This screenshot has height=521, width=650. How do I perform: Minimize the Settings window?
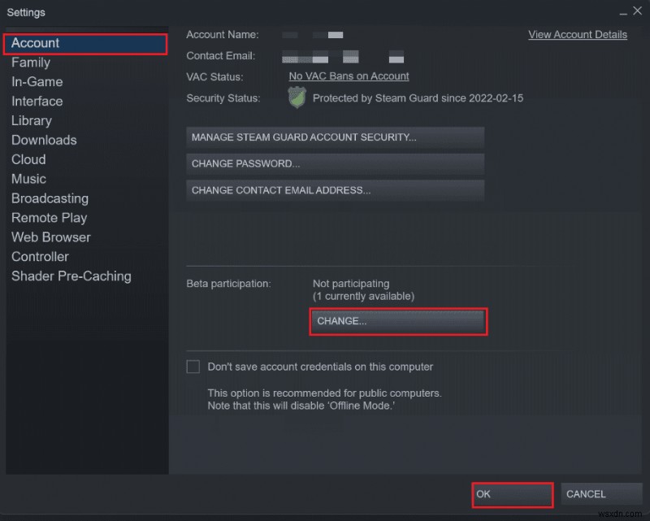click(x=623, y=13)
